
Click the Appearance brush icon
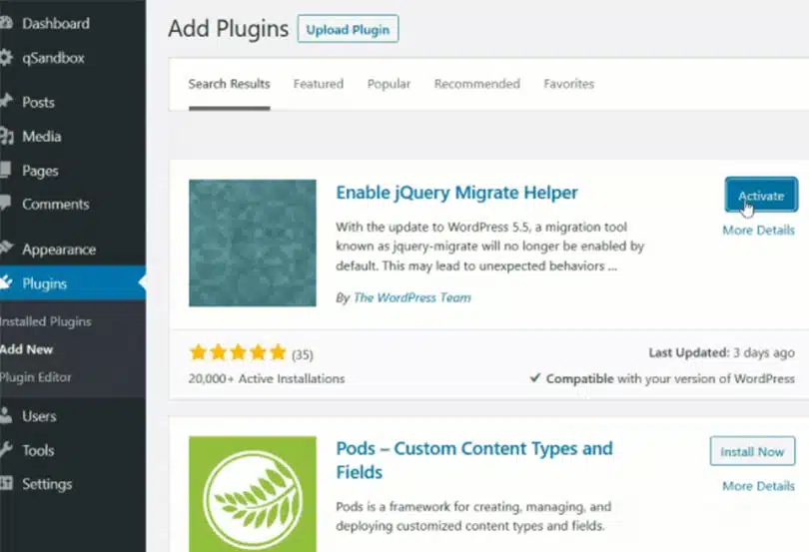(6, 250)
